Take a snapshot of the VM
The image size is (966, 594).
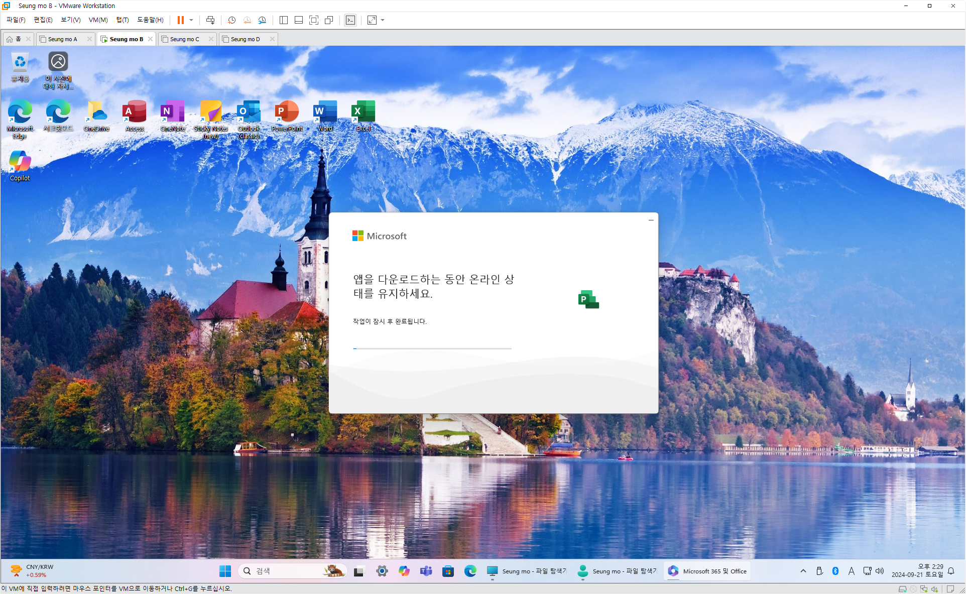(231, 20)
